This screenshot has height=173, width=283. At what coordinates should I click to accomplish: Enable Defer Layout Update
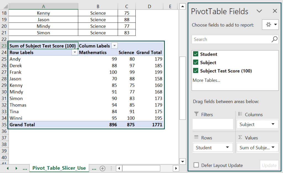coord(196,165)
